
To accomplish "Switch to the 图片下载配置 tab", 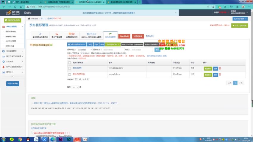I will coord(57,35).
